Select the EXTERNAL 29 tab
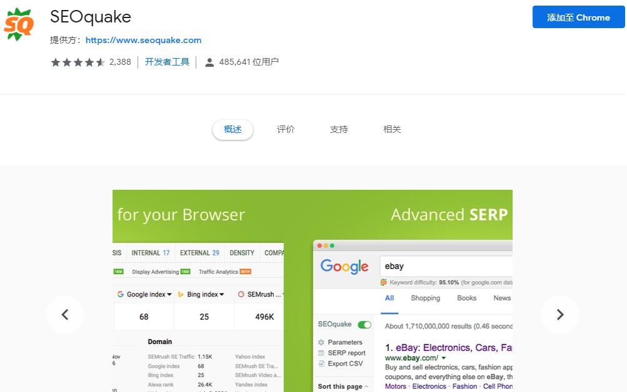This screenshot has width=627, height=392. click(199, 253)
